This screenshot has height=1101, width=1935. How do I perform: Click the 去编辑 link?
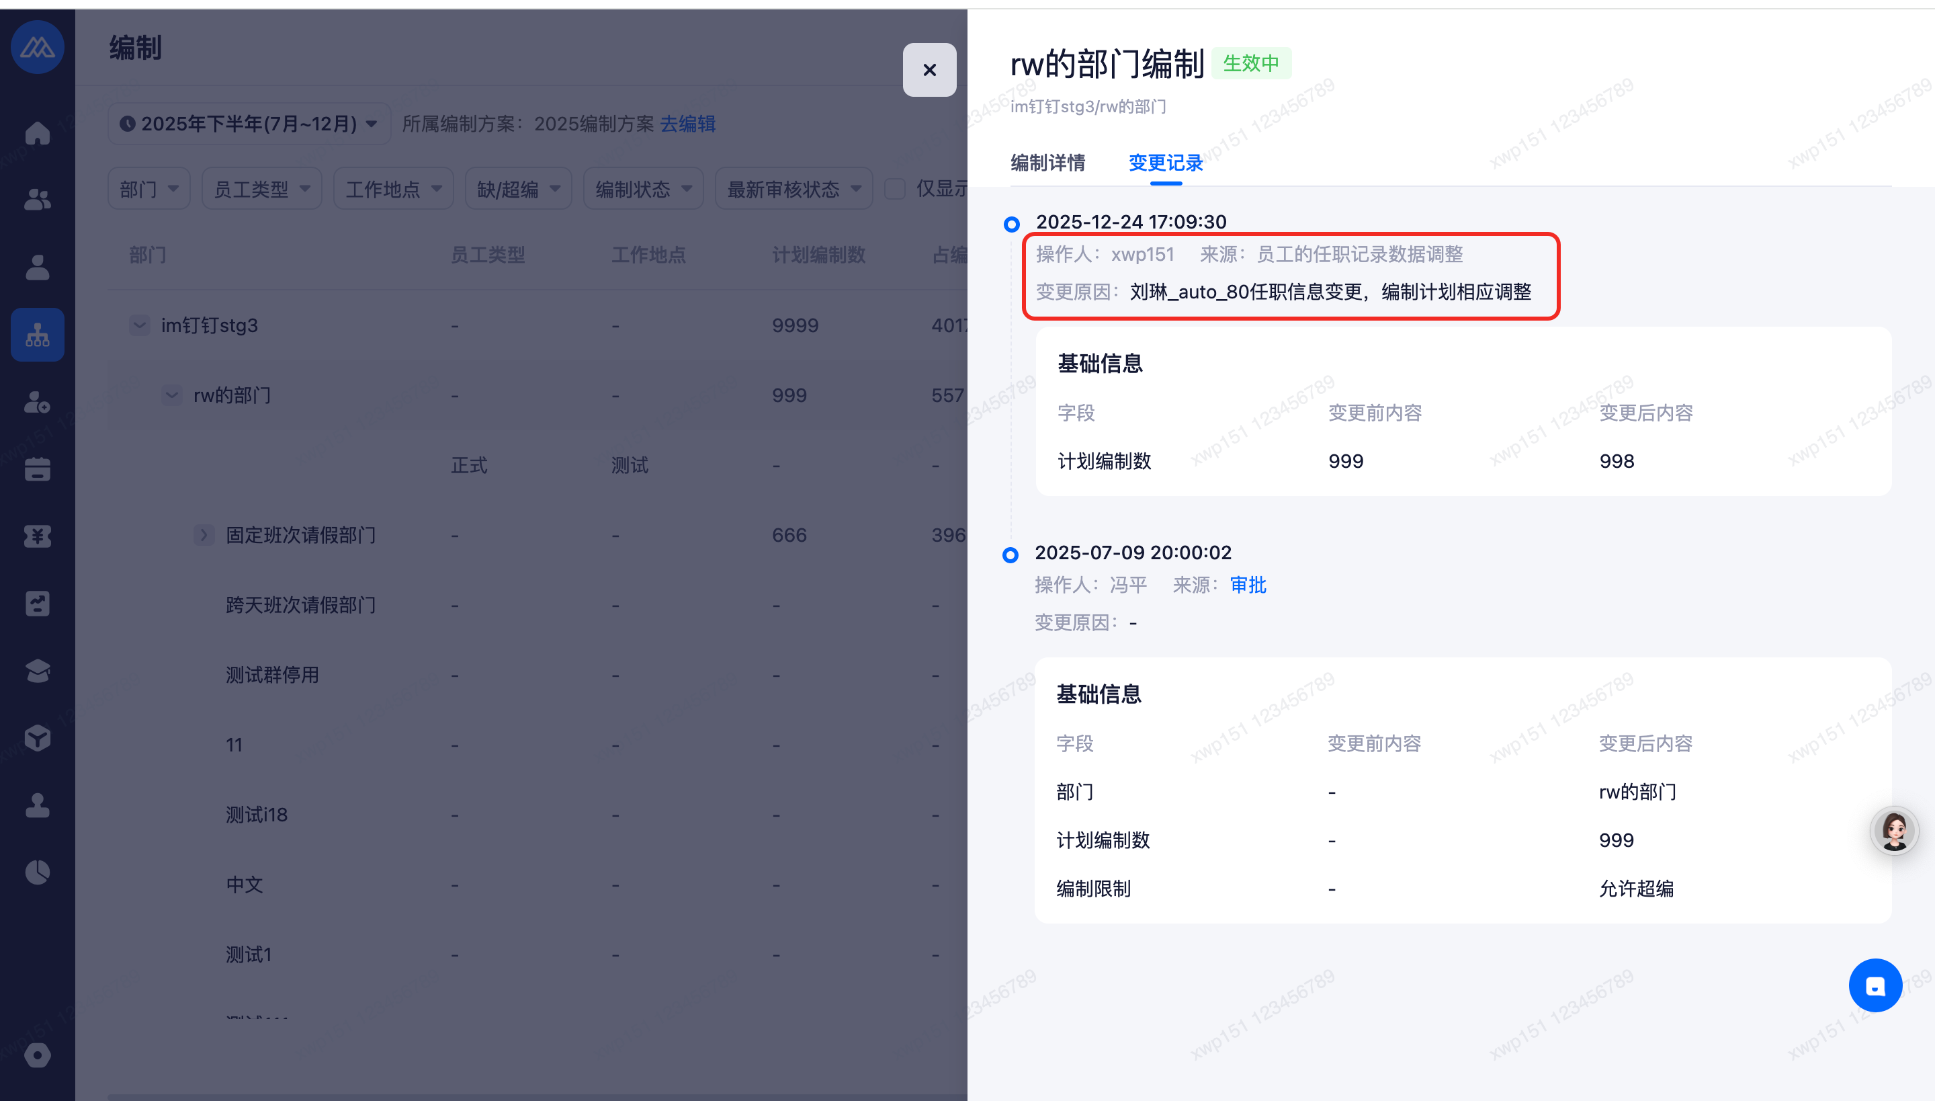[688, 123]
